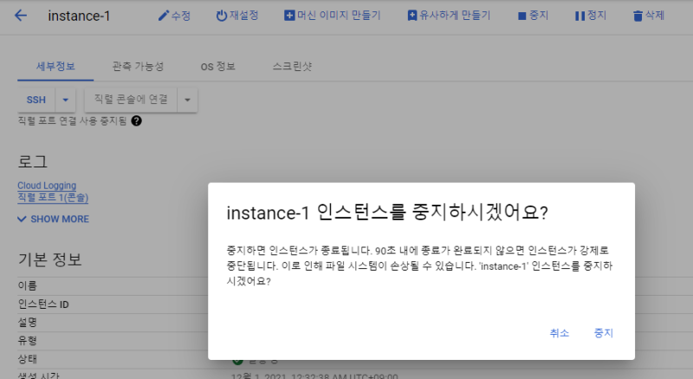The width and height of the screenshot is (693, 379).
Task: Click the 머신 이미지 만들기 plus icon
Action: (289, 16)
